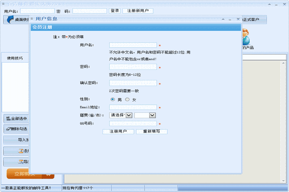Click the hint text 2次密码需要一致

[124, 91]
